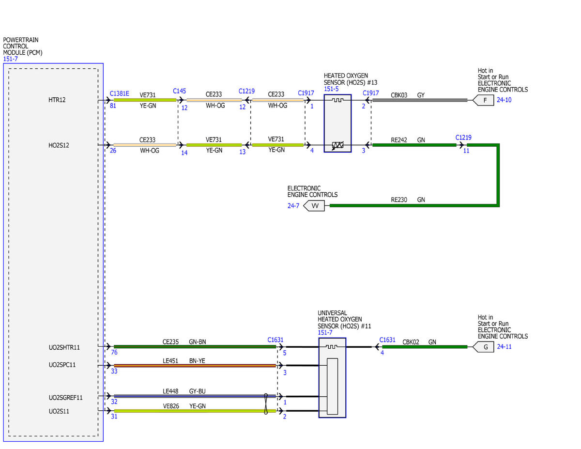Open the C1631 connector label above pin 4
Viewport: 581px width, 449px height.
pyautogui.click(x=387, y=340)
